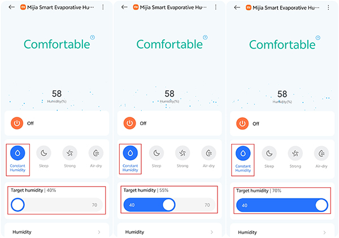The image size is (339, 238).
Task: Select Air-dry mode in right phone screen
Action: [x=321, y=153]
